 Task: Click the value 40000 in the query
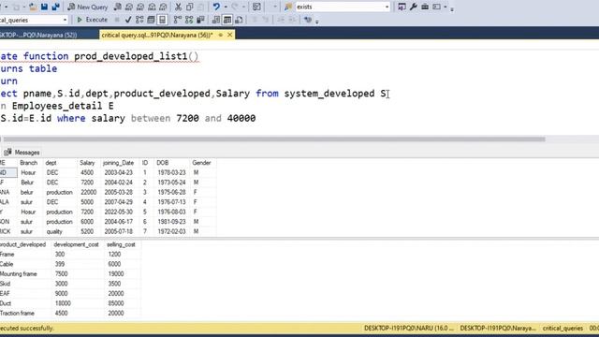(x=241, y=119)
